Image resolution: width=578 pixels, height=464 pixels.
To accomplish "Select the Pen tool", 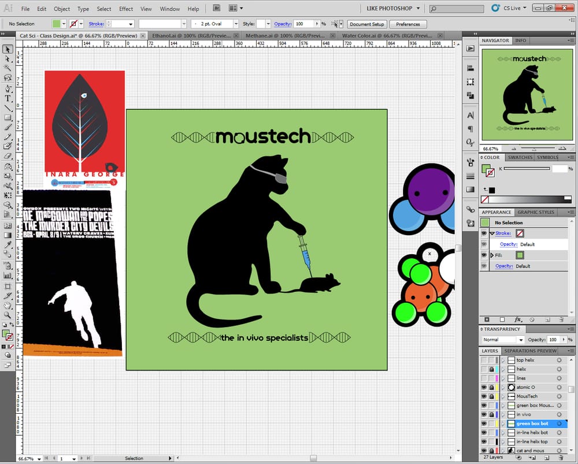I will 8,89.
